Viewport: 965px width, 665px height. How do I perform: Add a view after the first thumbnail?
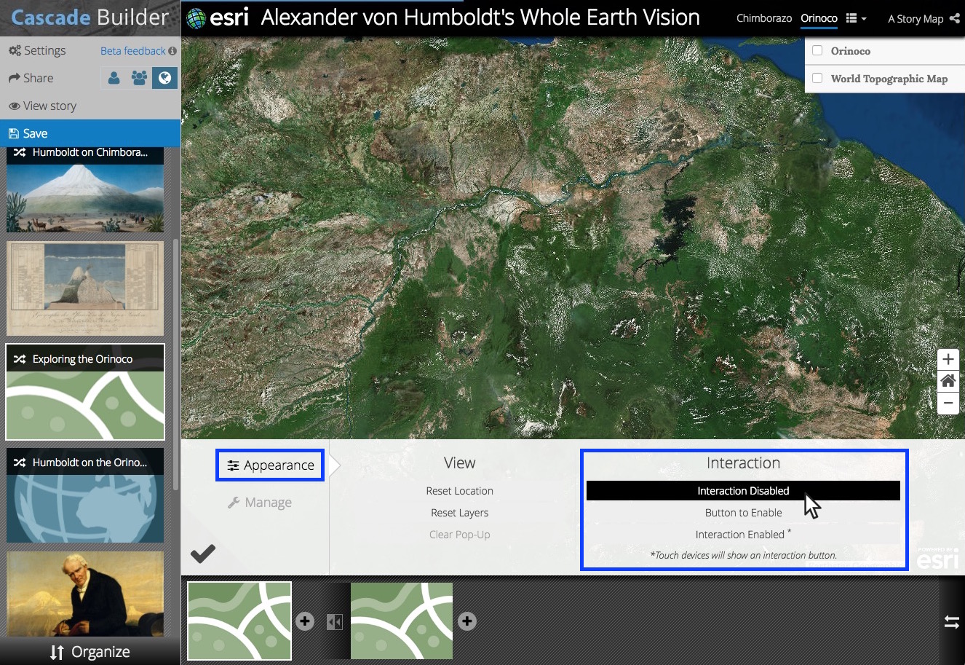305,621
